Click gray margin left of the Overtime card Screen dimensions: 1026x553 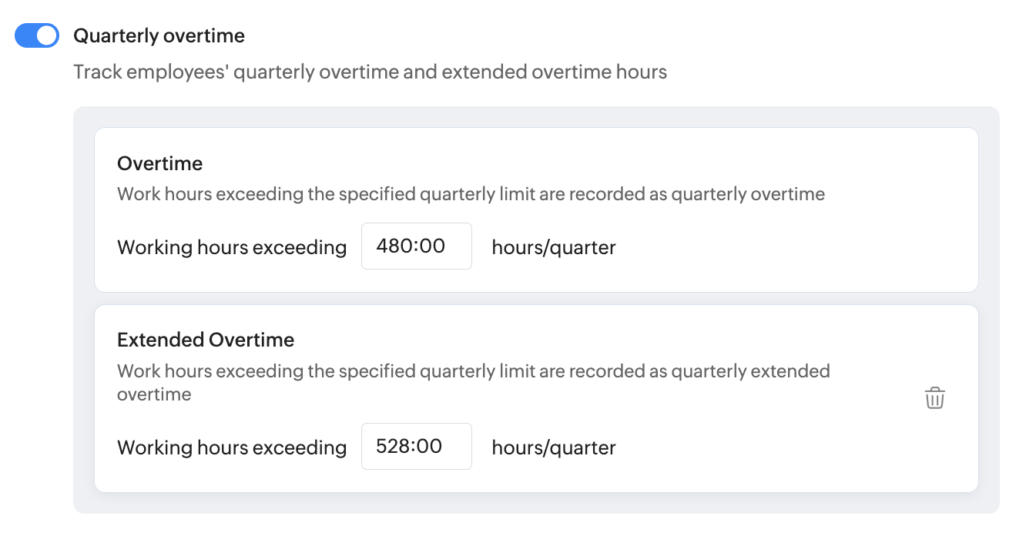(x=84, y=209)
